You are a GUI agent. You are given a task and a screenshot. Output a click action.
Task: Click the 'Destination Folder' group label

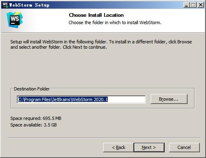tap(32, 89)
